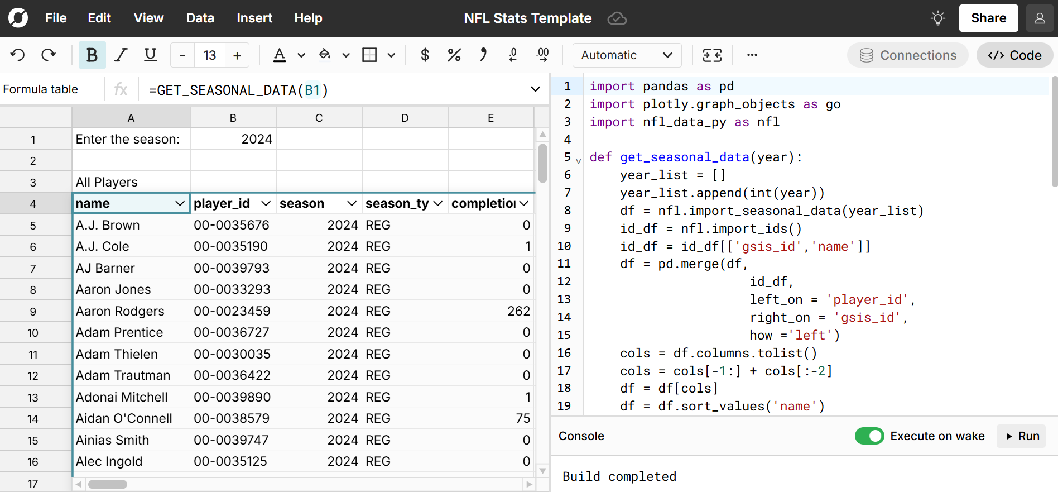Image resolution: width=1058 pixels, height=492 pixels.
Task: Disable Execute on wake switch
Action: click(x=869, y=436)
